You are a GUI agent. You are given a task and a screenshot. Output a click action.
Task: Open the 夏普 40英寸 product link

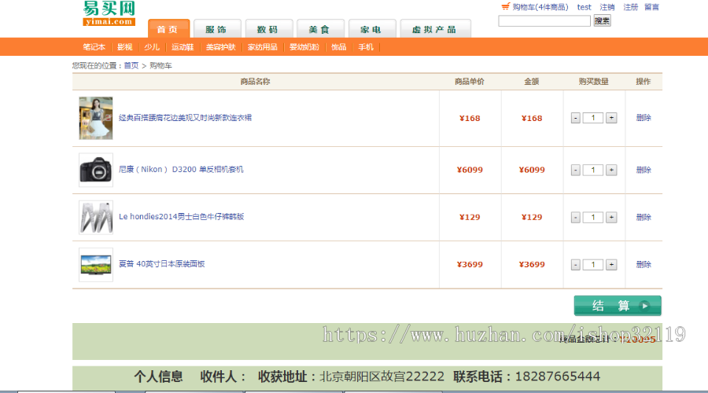(x=161, y=264)
